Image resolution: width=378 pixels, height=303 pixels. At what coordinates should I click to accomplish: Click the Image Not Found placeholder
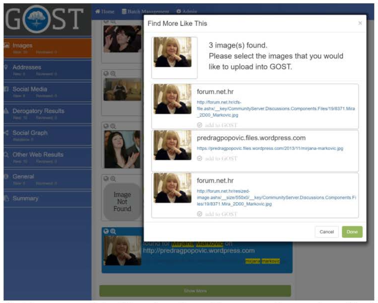tap(123, 202)
